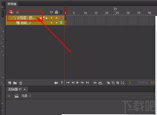Toggle visibility for all layers (eye icon)
This screenshot has width=157, height=115.
(51, 12)
